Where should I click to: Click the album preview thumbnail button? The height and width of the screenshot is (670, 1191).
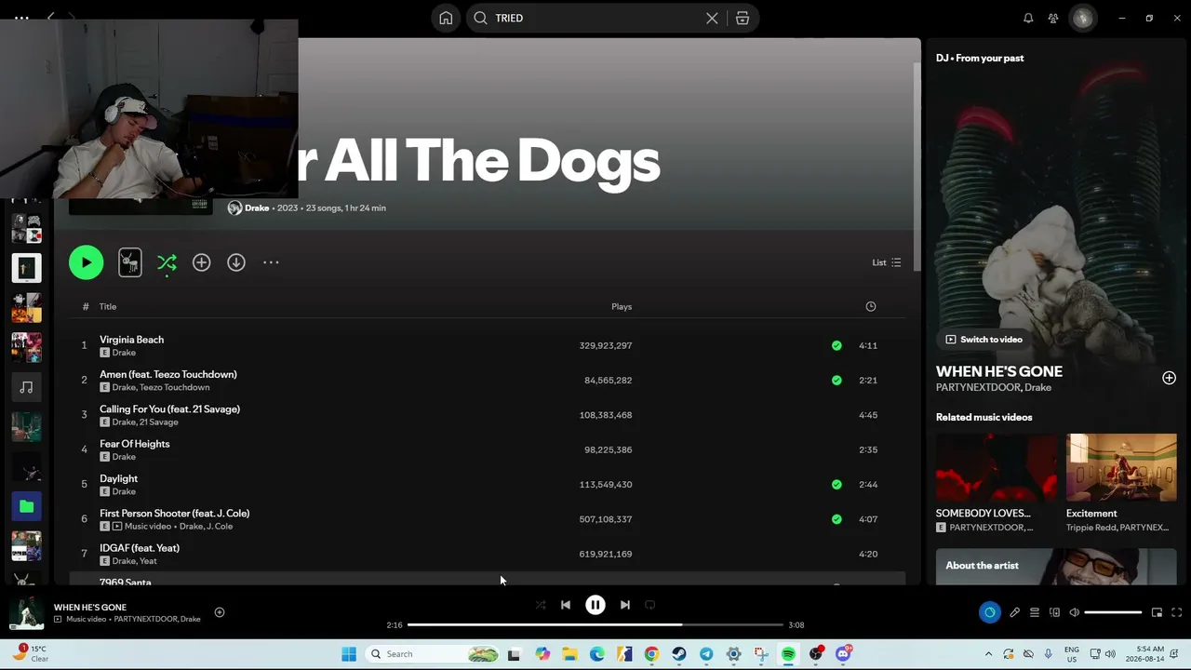pos(130,262)
